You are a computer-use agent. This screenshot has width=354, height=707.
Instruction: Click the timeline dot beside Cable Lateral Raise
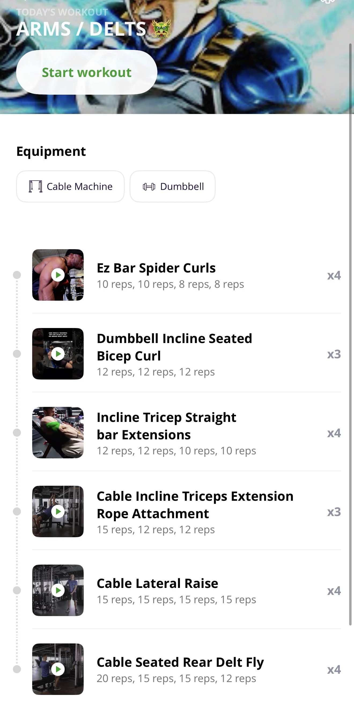coord(17,590)
